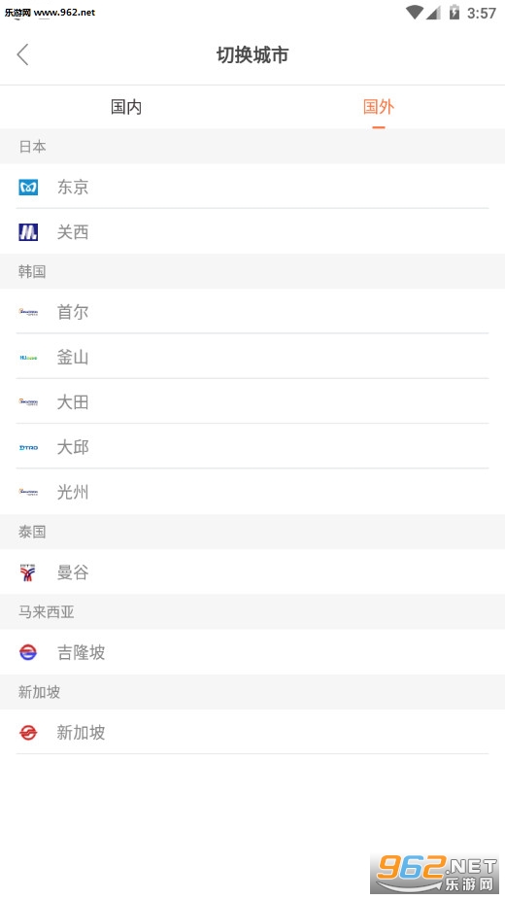This screenshot has width=505, height=900.
Task: Tap the Seoul metro logo icon
Action: pos(28,312)
